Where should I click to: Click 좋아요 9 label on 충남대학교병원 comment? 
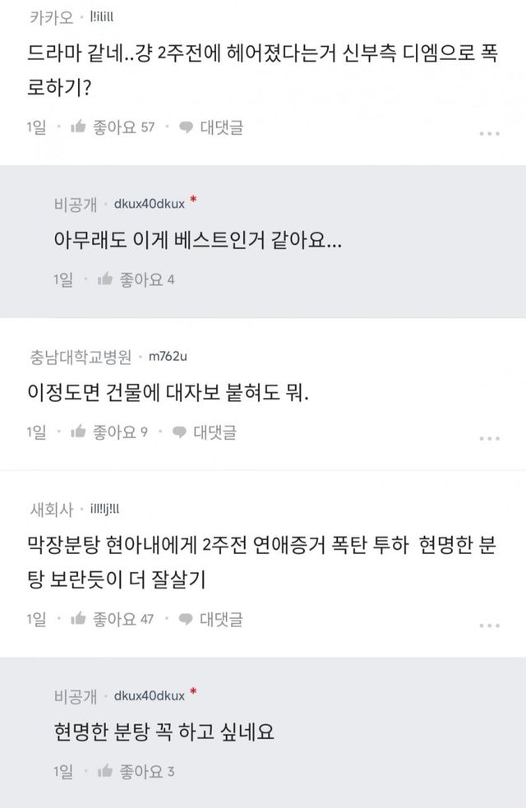(x=120, y=432)
